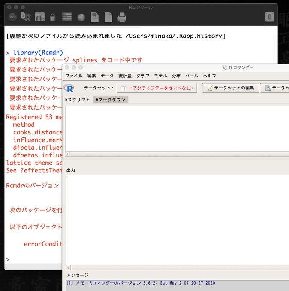Viewport: 289px width, 291px height.
Task: Click the errorCondit console line
Action: [43, 244]
